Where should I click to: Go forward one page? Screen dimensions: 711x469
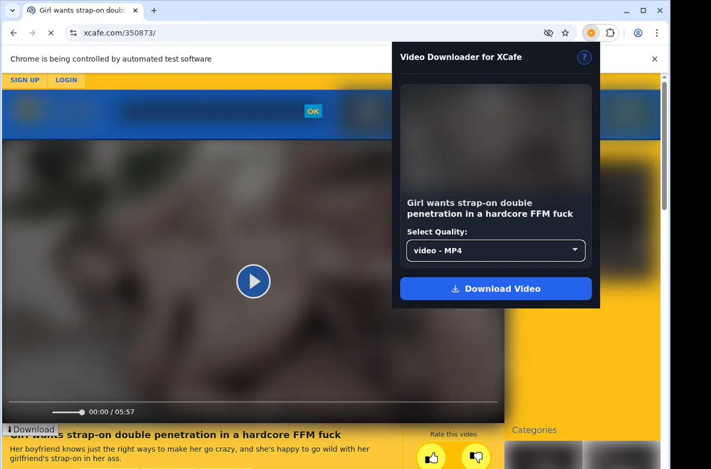pos(32,33)
